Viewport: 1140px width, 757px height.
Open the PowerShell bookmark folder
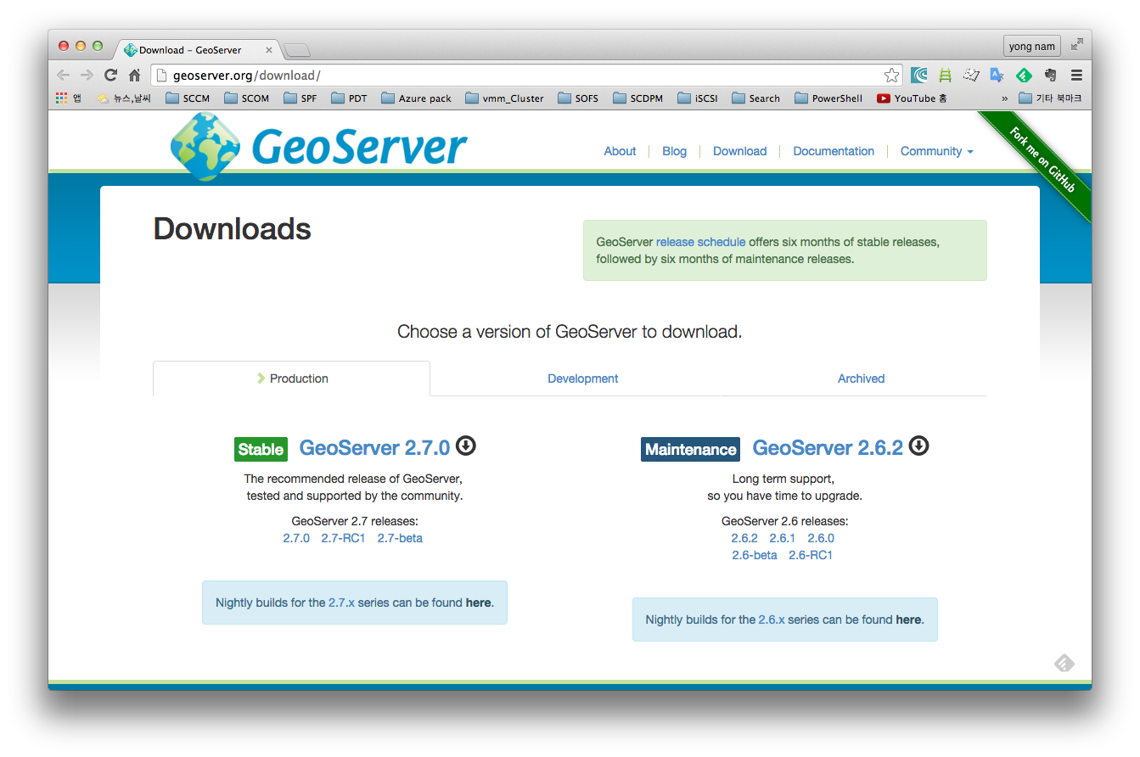click(828, 98)
